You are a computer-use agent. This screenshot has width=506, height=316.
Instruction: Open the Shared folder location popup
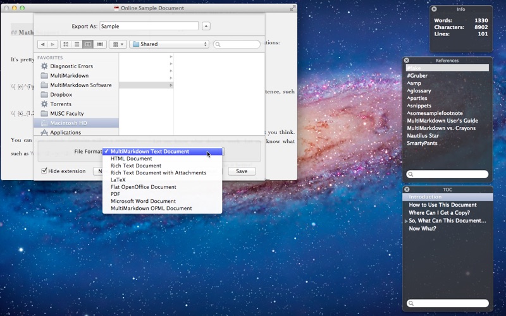169,44
